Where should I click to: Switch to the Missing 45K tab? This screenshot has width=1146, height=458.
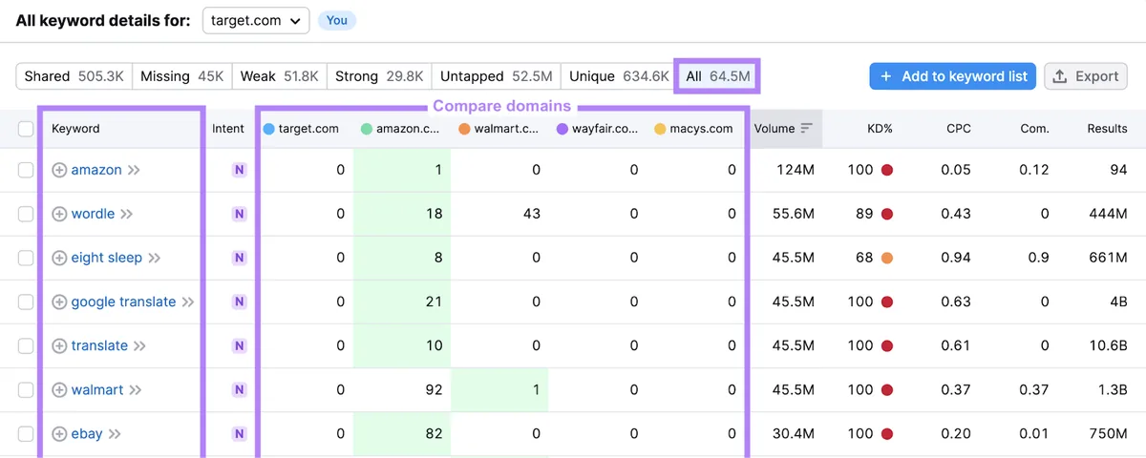pos(181,76)
